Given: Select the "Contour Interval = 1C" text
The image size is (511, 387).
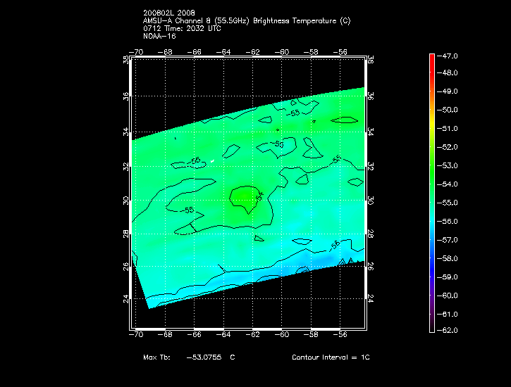Looking at the screenshot, I should click(x=331, y=357).
